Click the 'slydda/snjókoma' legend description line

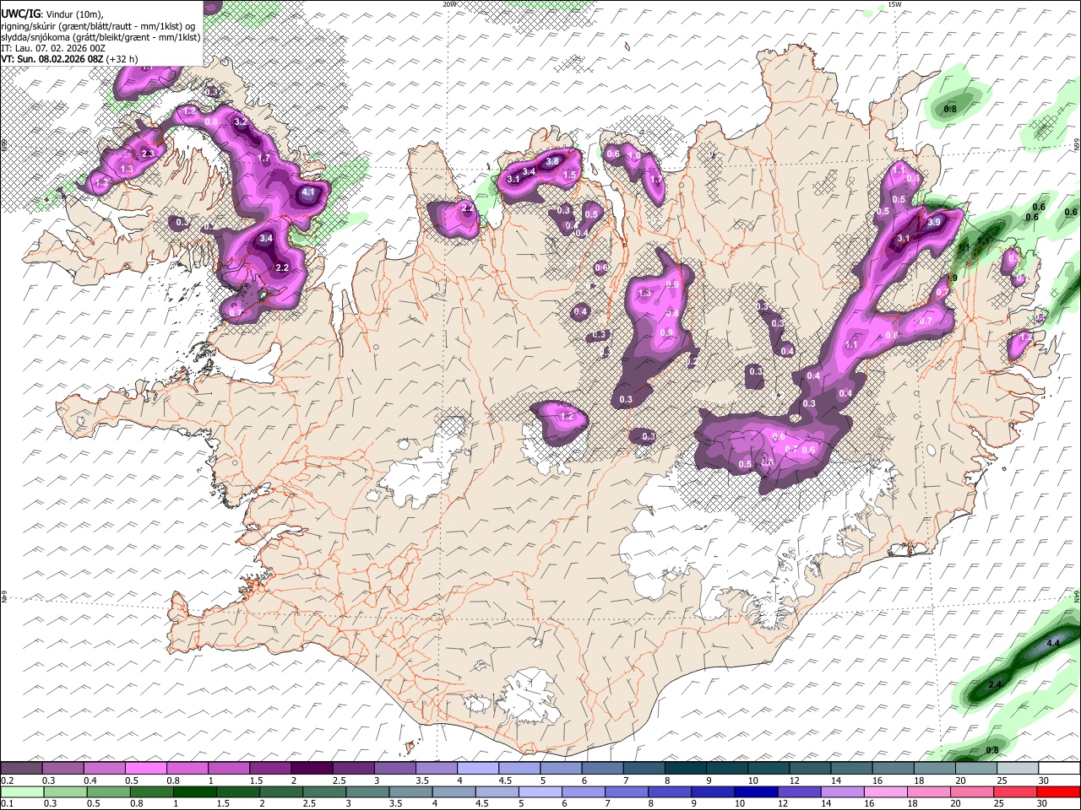pyautogui.click(x=100, y=36)
